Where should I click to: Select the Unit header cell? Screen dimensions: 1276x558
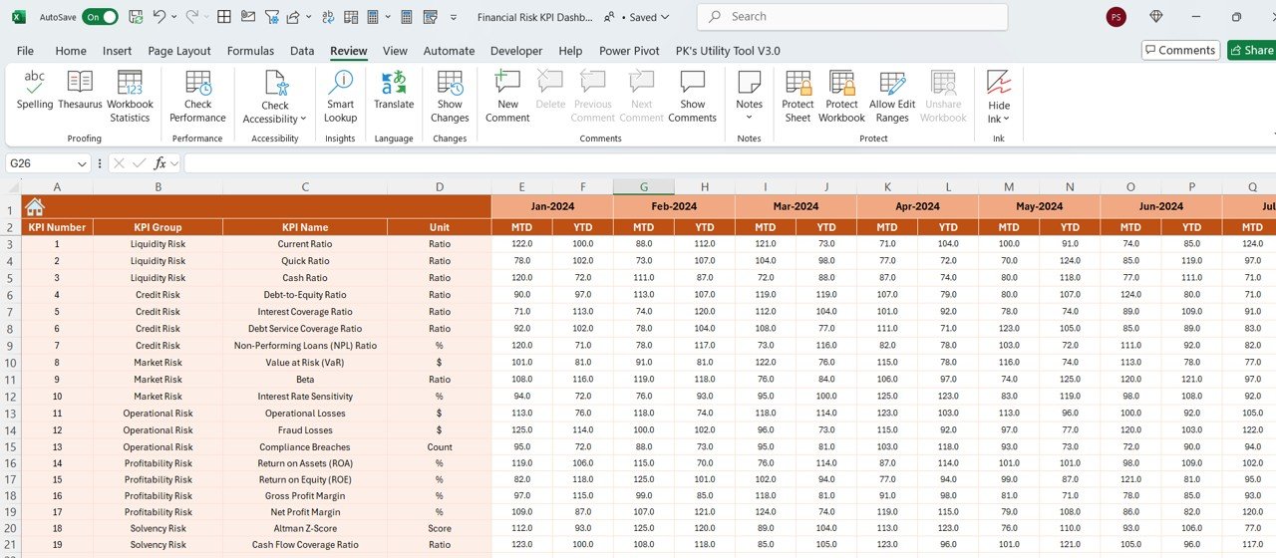point(440,227)
